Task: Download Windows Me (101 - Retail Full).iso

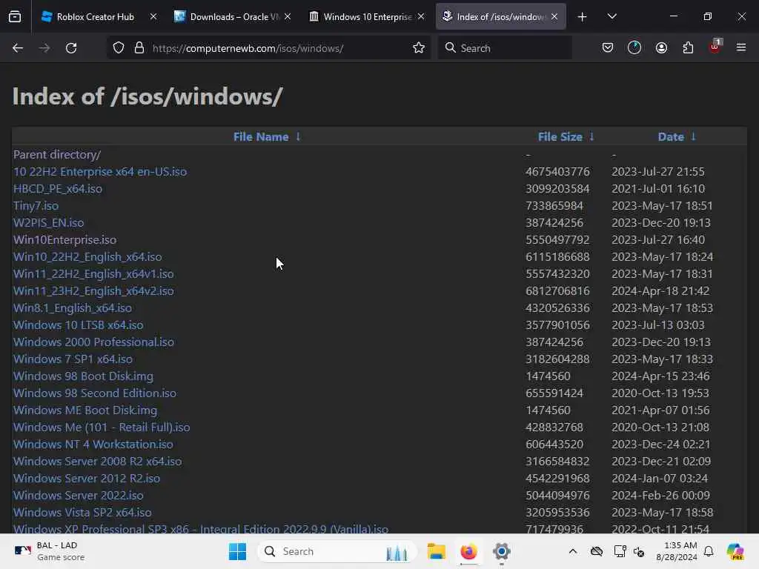Action: pyautogui.click(x=102, y=427)
